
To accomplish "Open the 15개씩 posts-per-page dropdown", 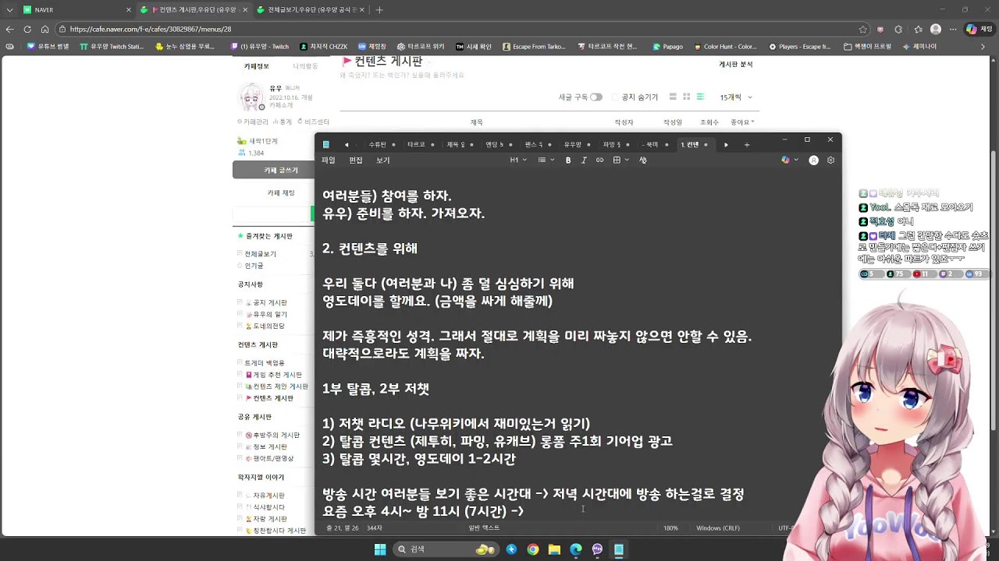I will (x=736, y=97).
